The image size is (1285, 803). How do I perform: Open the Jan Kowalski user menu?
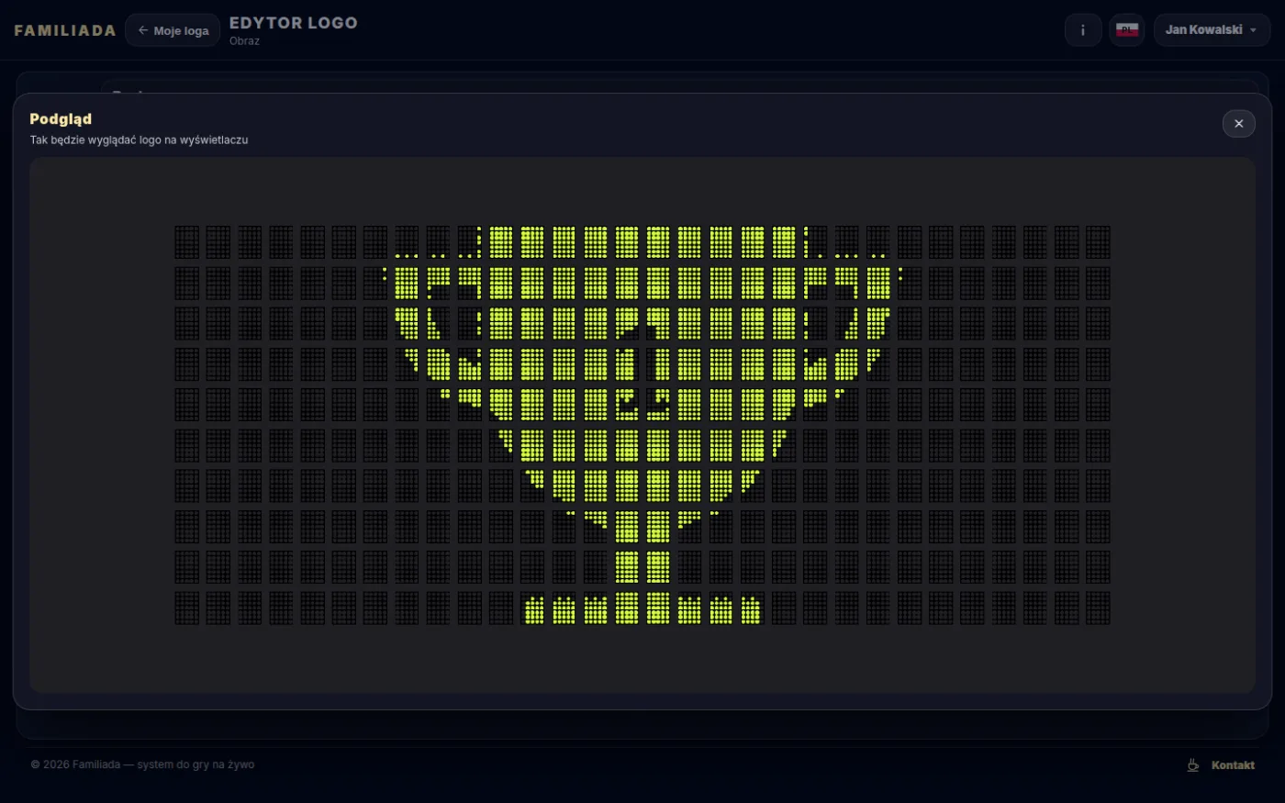click(x=1212, y=30)
